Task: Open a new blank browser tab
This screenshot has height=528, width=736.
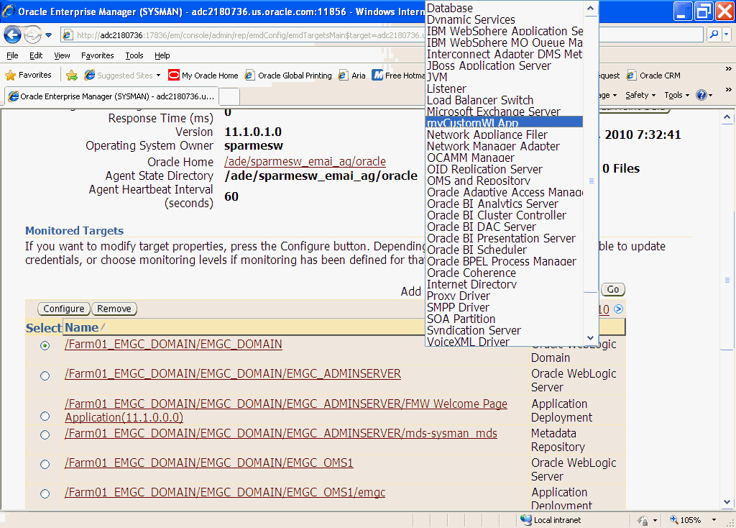Action: coord(229,97)
